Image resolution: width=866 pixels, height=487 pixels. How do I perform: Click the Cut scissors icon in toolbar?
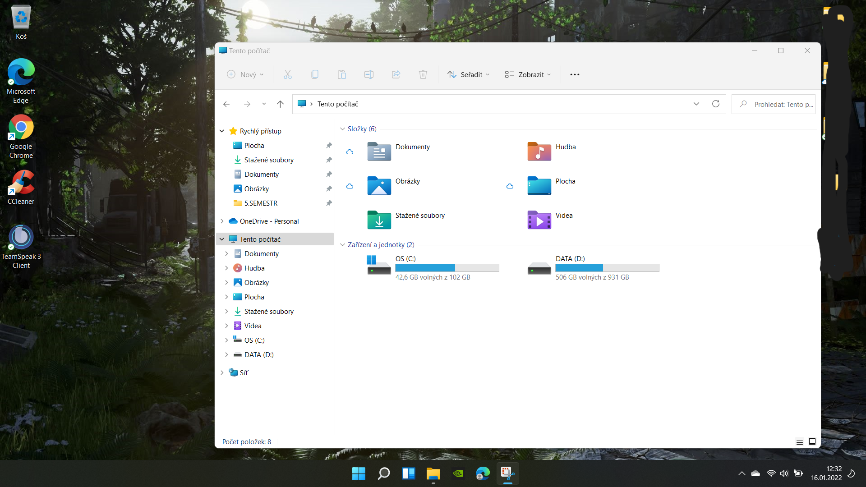pyautogui.click(x=288, y=74)
